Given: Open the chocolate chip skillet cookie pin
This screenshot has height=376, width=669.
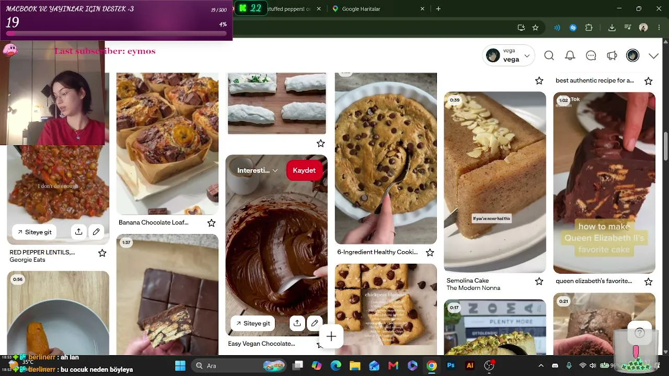Looking at the screenshot, I should [386, 158].
